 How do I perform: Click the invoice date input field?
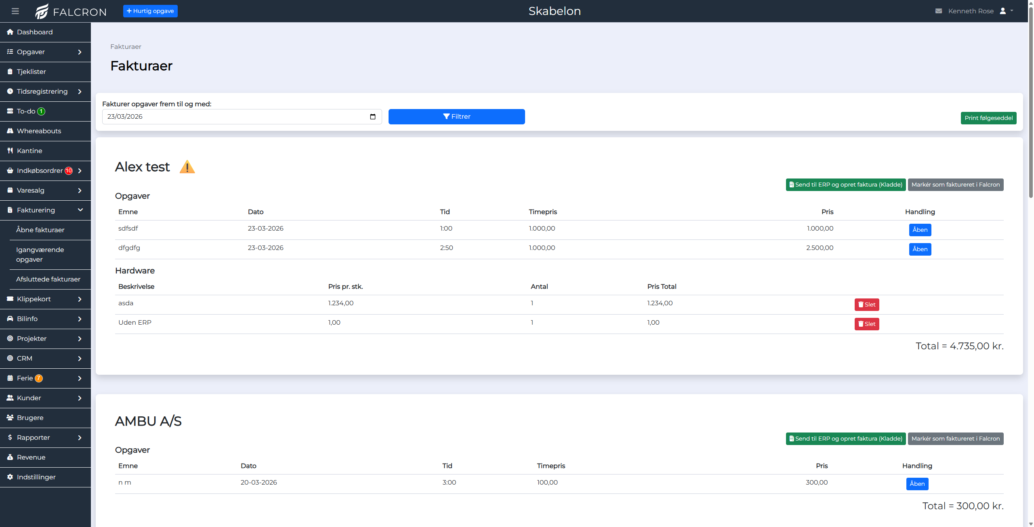coord(242,117)
